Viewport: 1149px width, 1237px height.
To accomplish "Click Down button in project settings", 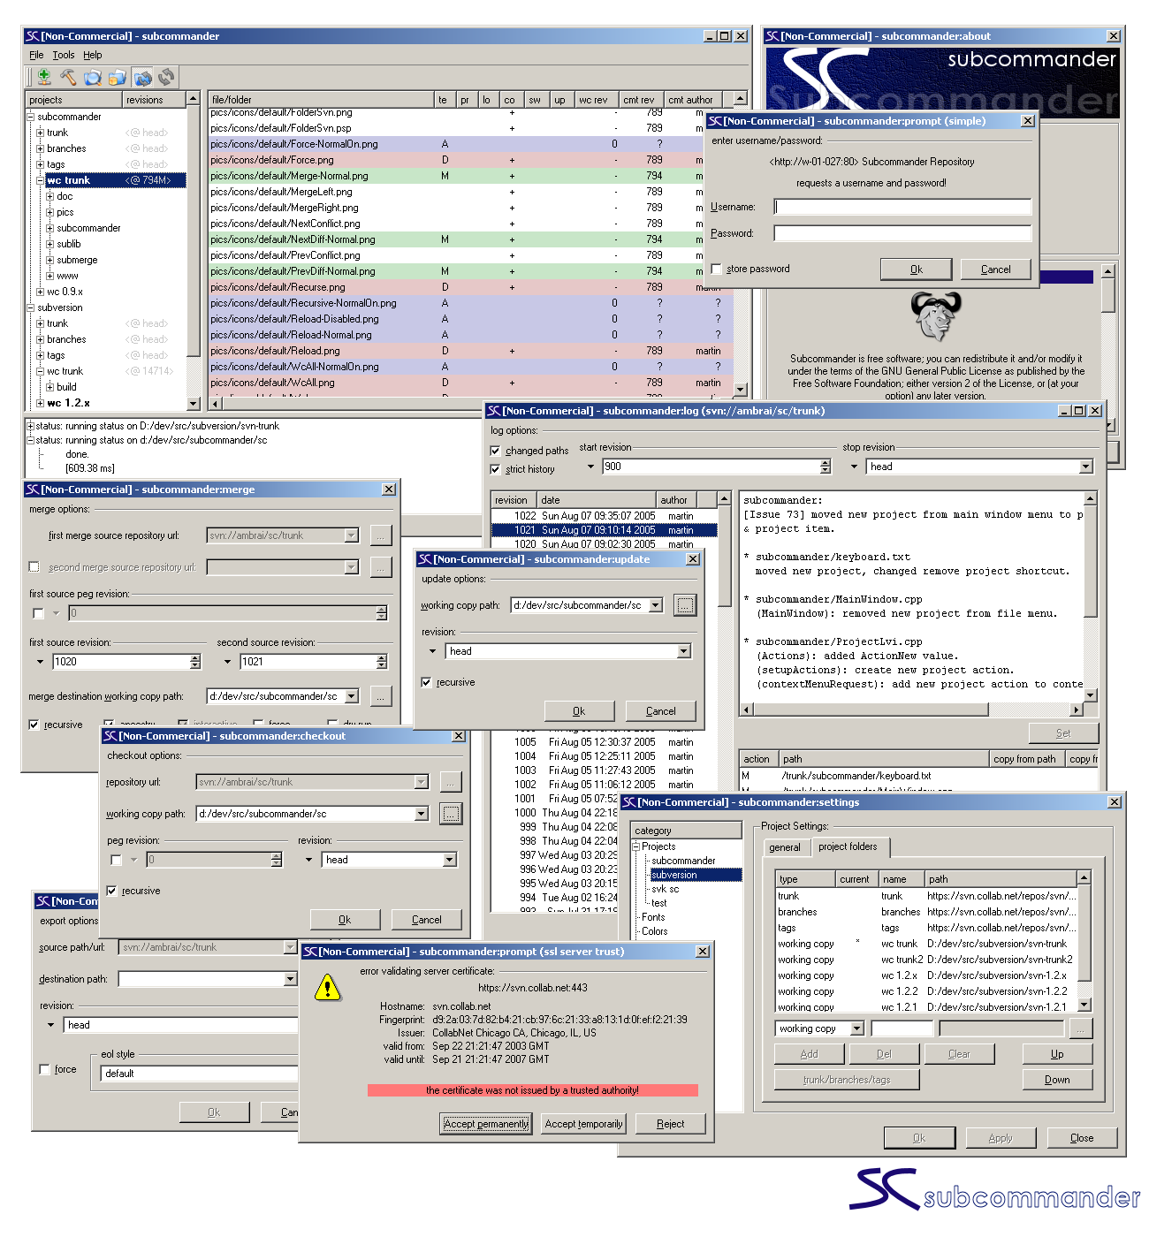I will click(1057, 1080).
